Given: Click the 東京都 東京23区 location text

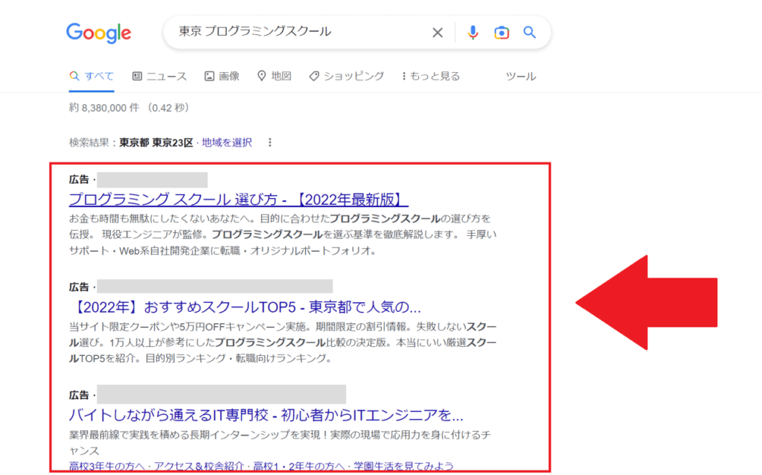Looking at the screenshot, I should point(156,142).
